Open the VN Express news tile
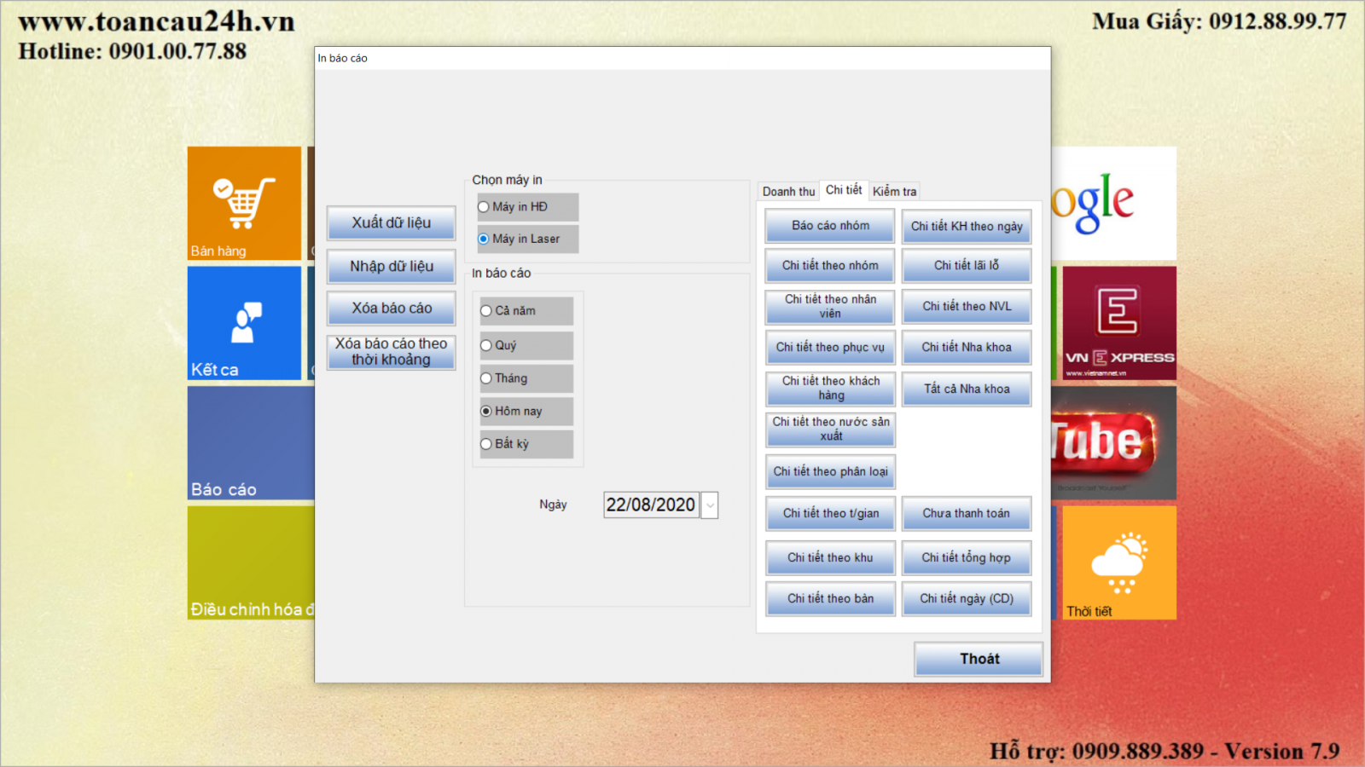1365x767 pixels. pos(1118,323)
